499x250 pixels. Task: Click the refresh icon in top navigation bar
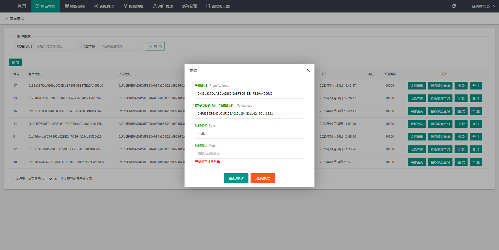[454, 6]
